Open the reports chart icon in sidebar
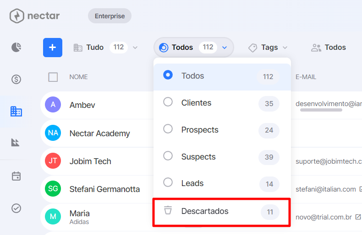362x235 pixels. [16, 142]
